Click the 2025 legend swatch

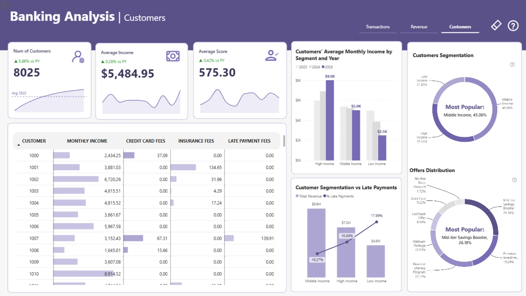click(323, 67)
